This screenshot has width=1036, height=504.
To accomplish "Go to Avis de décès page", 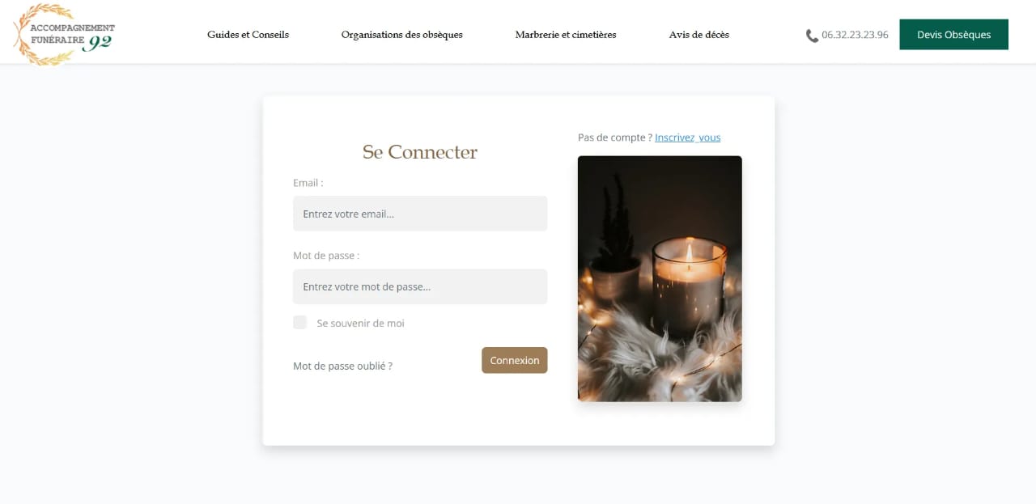I will tap(699, 35).
